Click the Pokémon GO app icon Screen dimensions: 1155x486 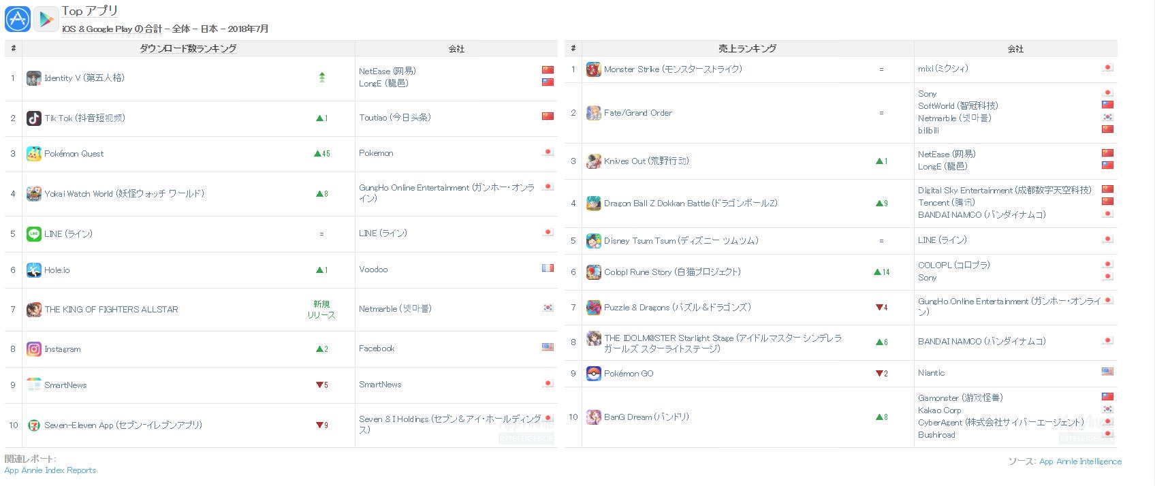coord(594,374)
